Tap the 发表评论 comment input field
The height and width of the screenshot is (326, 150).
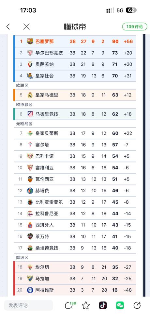click(x=28, y=305)
